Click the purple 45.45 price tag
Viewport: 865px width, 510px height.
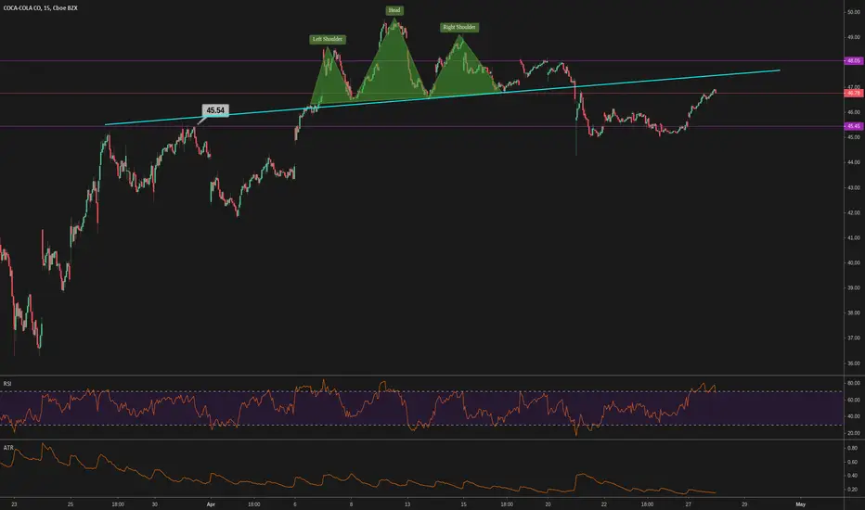(x=854, y=126)
